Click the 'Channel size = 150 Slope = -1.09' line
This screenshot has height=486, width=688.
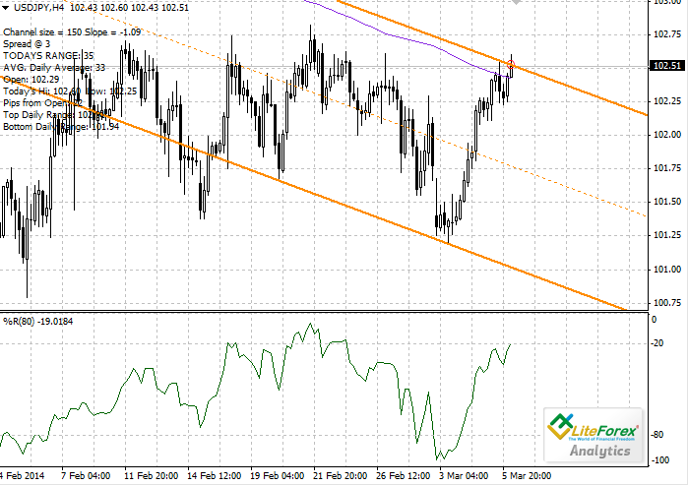point(72,32)
